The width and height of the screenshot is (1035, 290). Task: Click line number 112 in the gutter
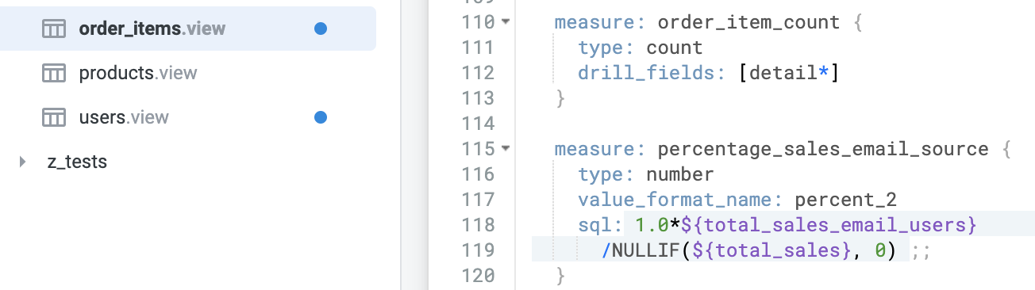(478, 73)
